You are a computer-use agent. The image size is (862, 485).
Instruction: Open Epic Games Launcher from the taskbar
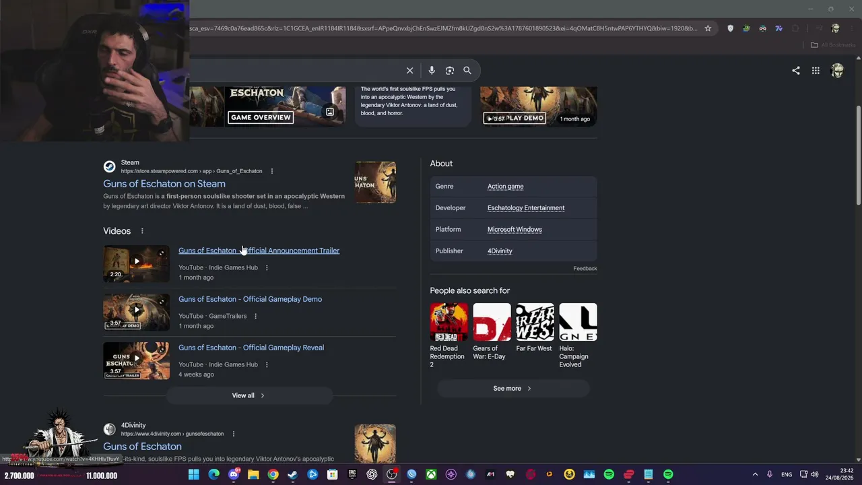pyautogui.click(x=352, y=475)
